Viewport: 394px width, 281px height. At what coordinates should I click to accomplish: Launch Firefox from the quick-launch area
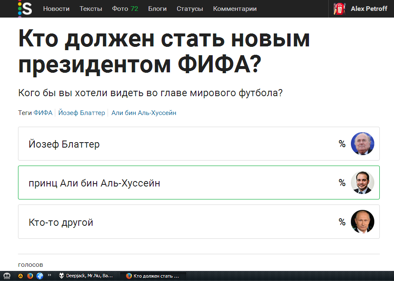pyautogui.click(x=30, y=276)
